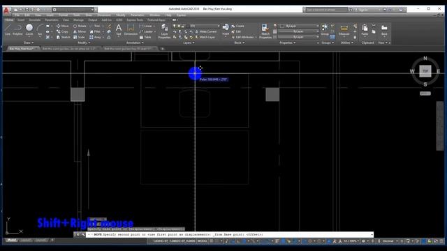Click the new drawing tab plus button

click(162, 48)
